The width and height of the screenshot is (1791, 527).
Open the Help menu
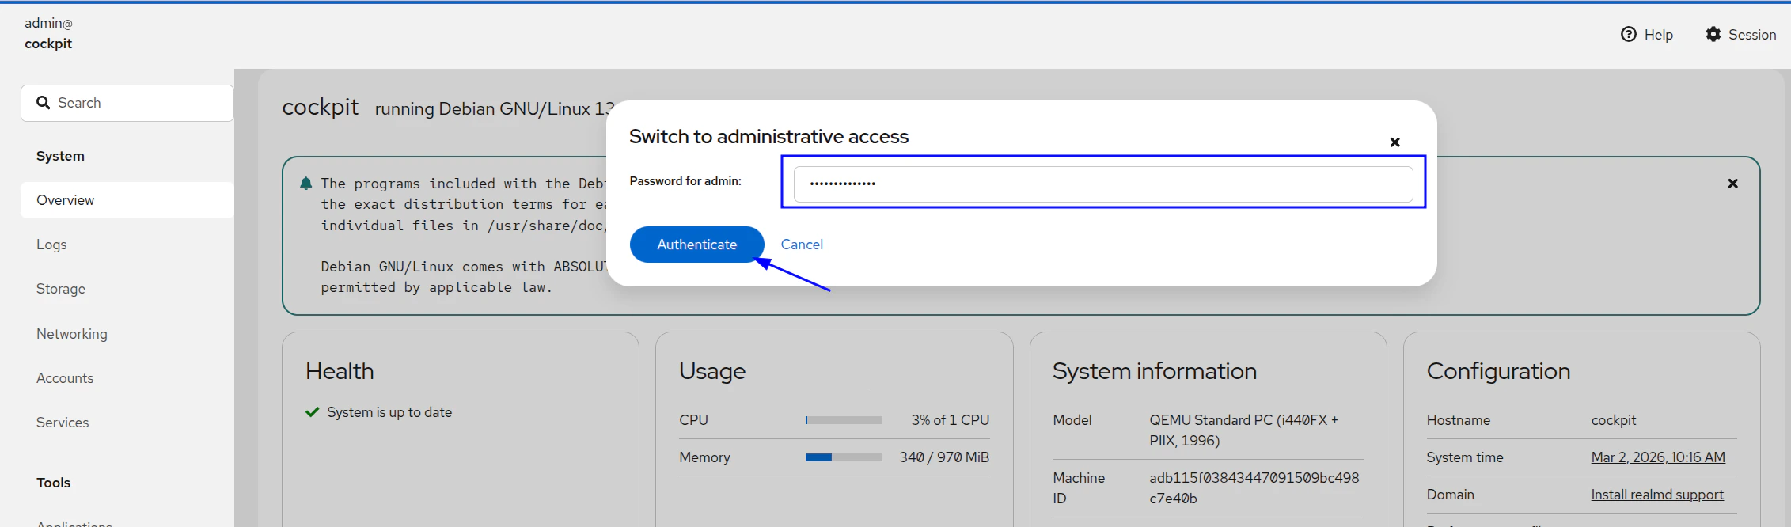tap(1647, 35)
